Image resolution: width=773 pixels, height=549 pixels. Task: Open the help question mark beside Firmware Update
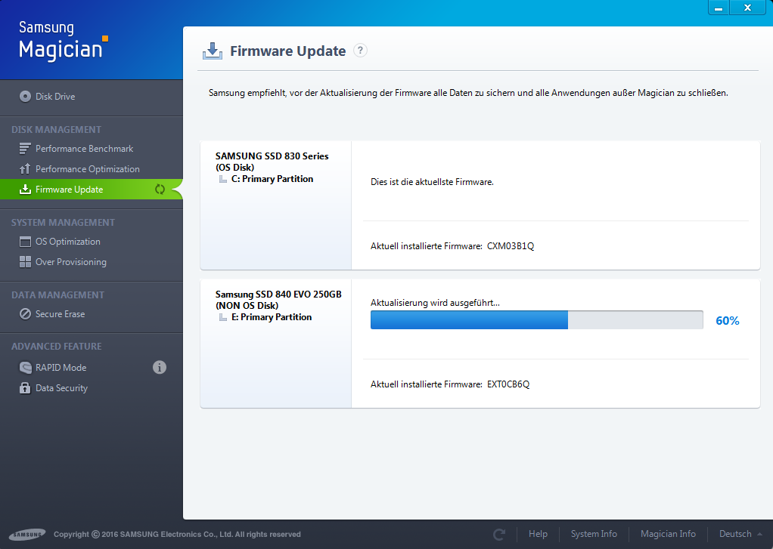(360, 51)
